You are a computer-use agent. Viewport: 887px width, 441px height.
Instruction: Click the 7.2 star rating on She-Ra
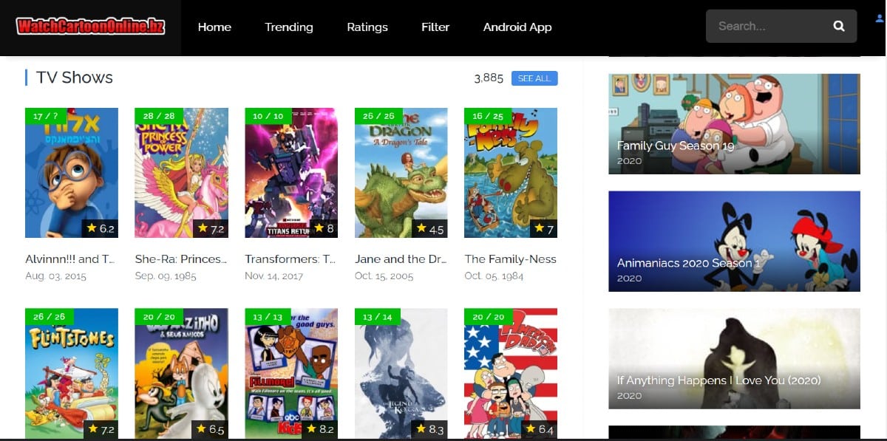(211, 228)
